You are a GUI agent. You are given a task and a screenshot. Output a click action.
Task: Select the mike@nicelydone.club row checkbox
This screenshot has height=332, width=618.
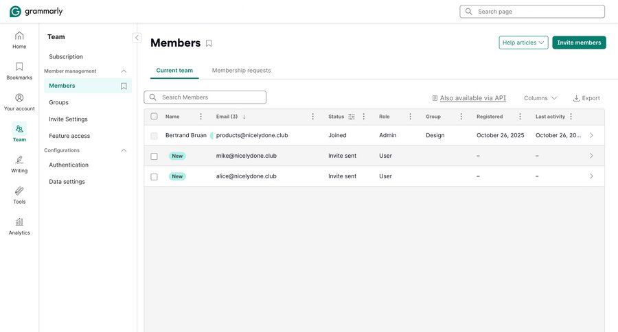coord(154,156)
